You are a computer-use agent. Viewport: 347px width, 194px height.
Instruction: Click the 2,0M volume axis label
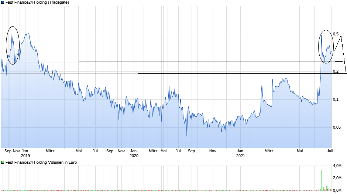[337, 178]
